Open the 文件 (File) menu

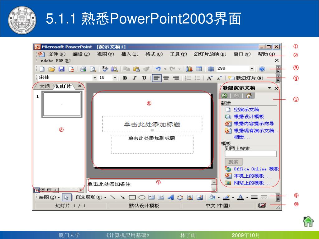click(57, 54)
